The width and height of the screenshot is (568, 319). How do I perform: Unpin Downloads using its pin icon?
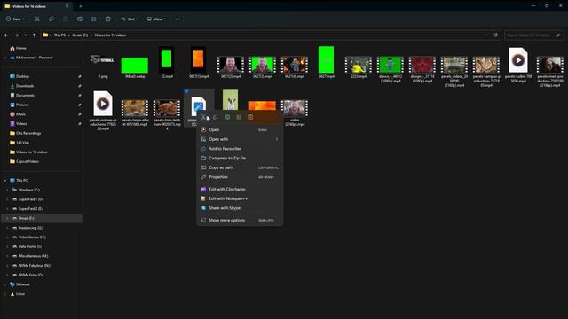point(79,86)
